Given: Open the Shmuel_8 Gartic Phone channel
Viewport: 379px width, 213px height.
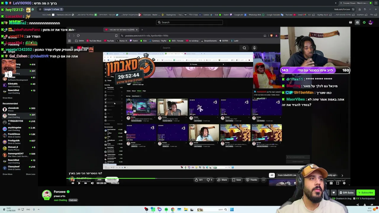Looking at the screenshot, I should tap(18, 149).
